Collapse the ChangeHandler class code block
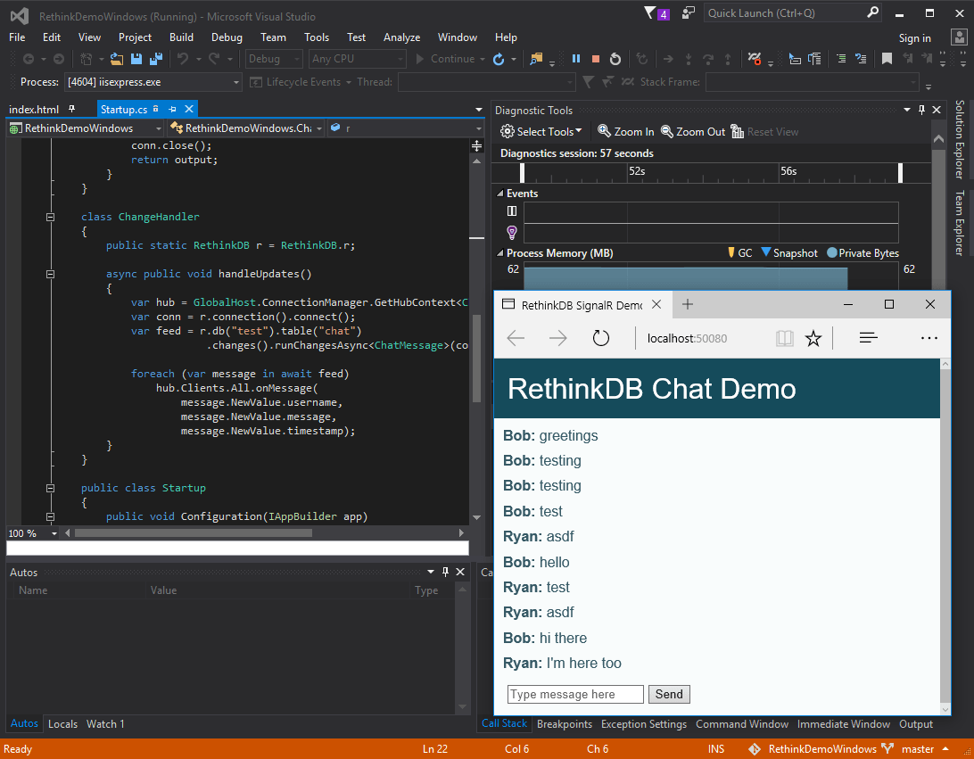The height and width of the screenshot is (759, 974). [x=51, y=217]
